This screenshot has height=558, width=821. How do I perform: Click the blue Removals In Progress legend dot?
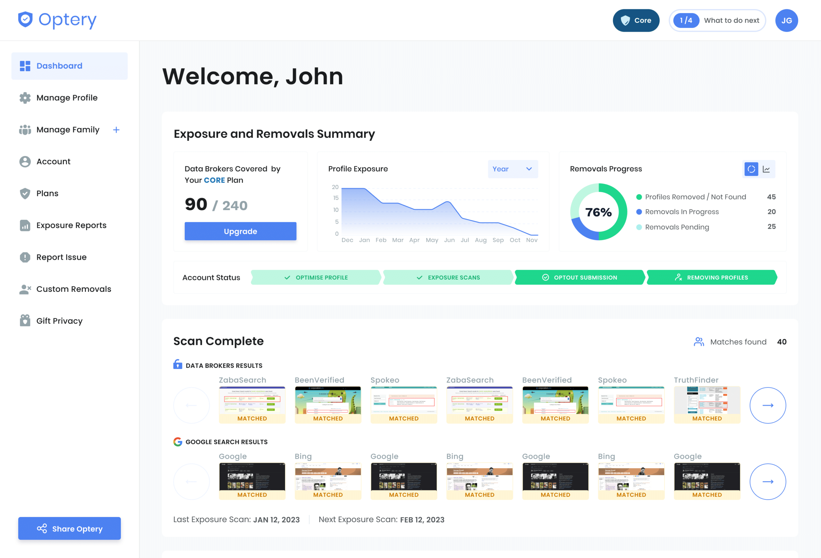click(639, 212)
